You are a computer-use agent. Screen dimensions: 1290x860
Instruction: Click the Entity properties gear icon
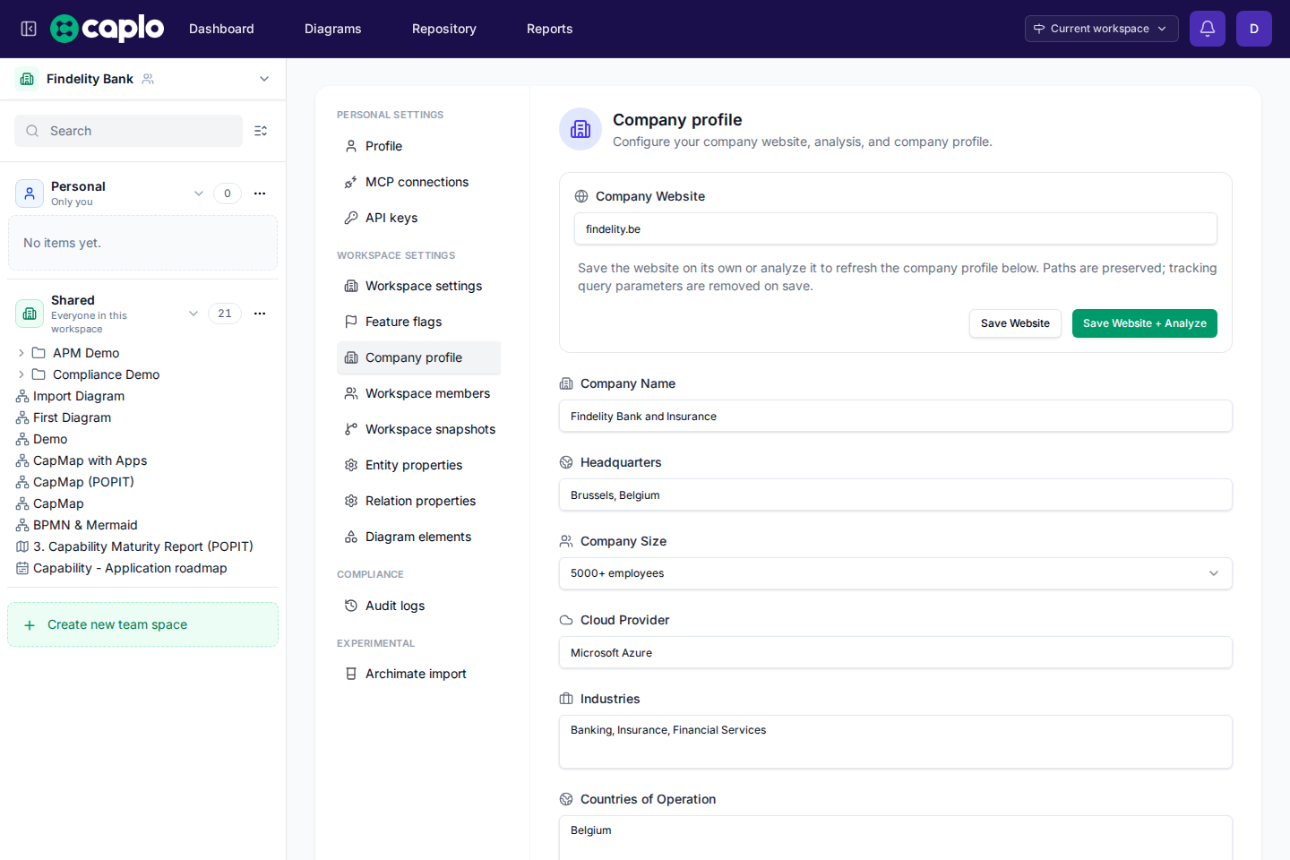[x=351, y=465]
